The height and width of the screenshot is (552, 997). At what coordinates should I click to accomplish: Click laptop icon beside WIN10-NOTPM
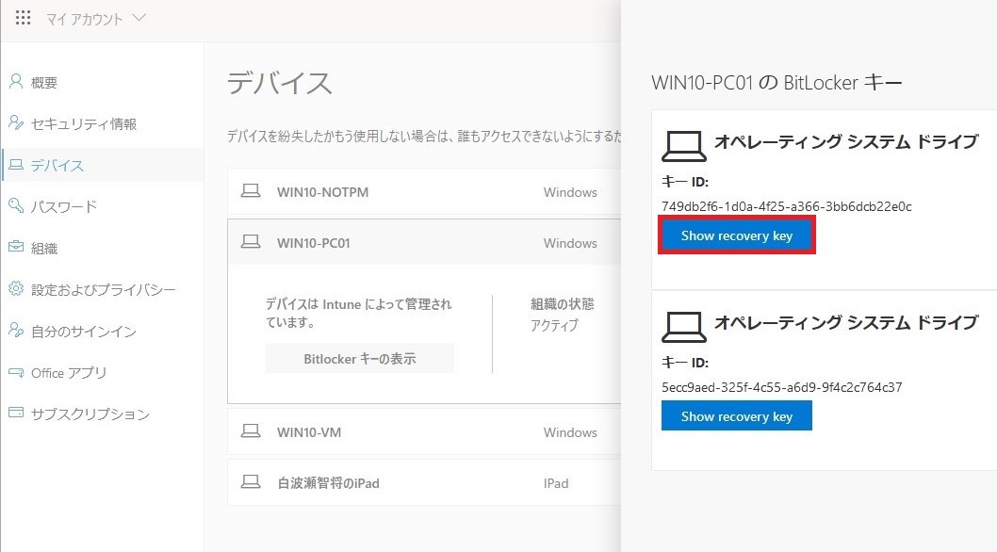click(x=251, y=191)
